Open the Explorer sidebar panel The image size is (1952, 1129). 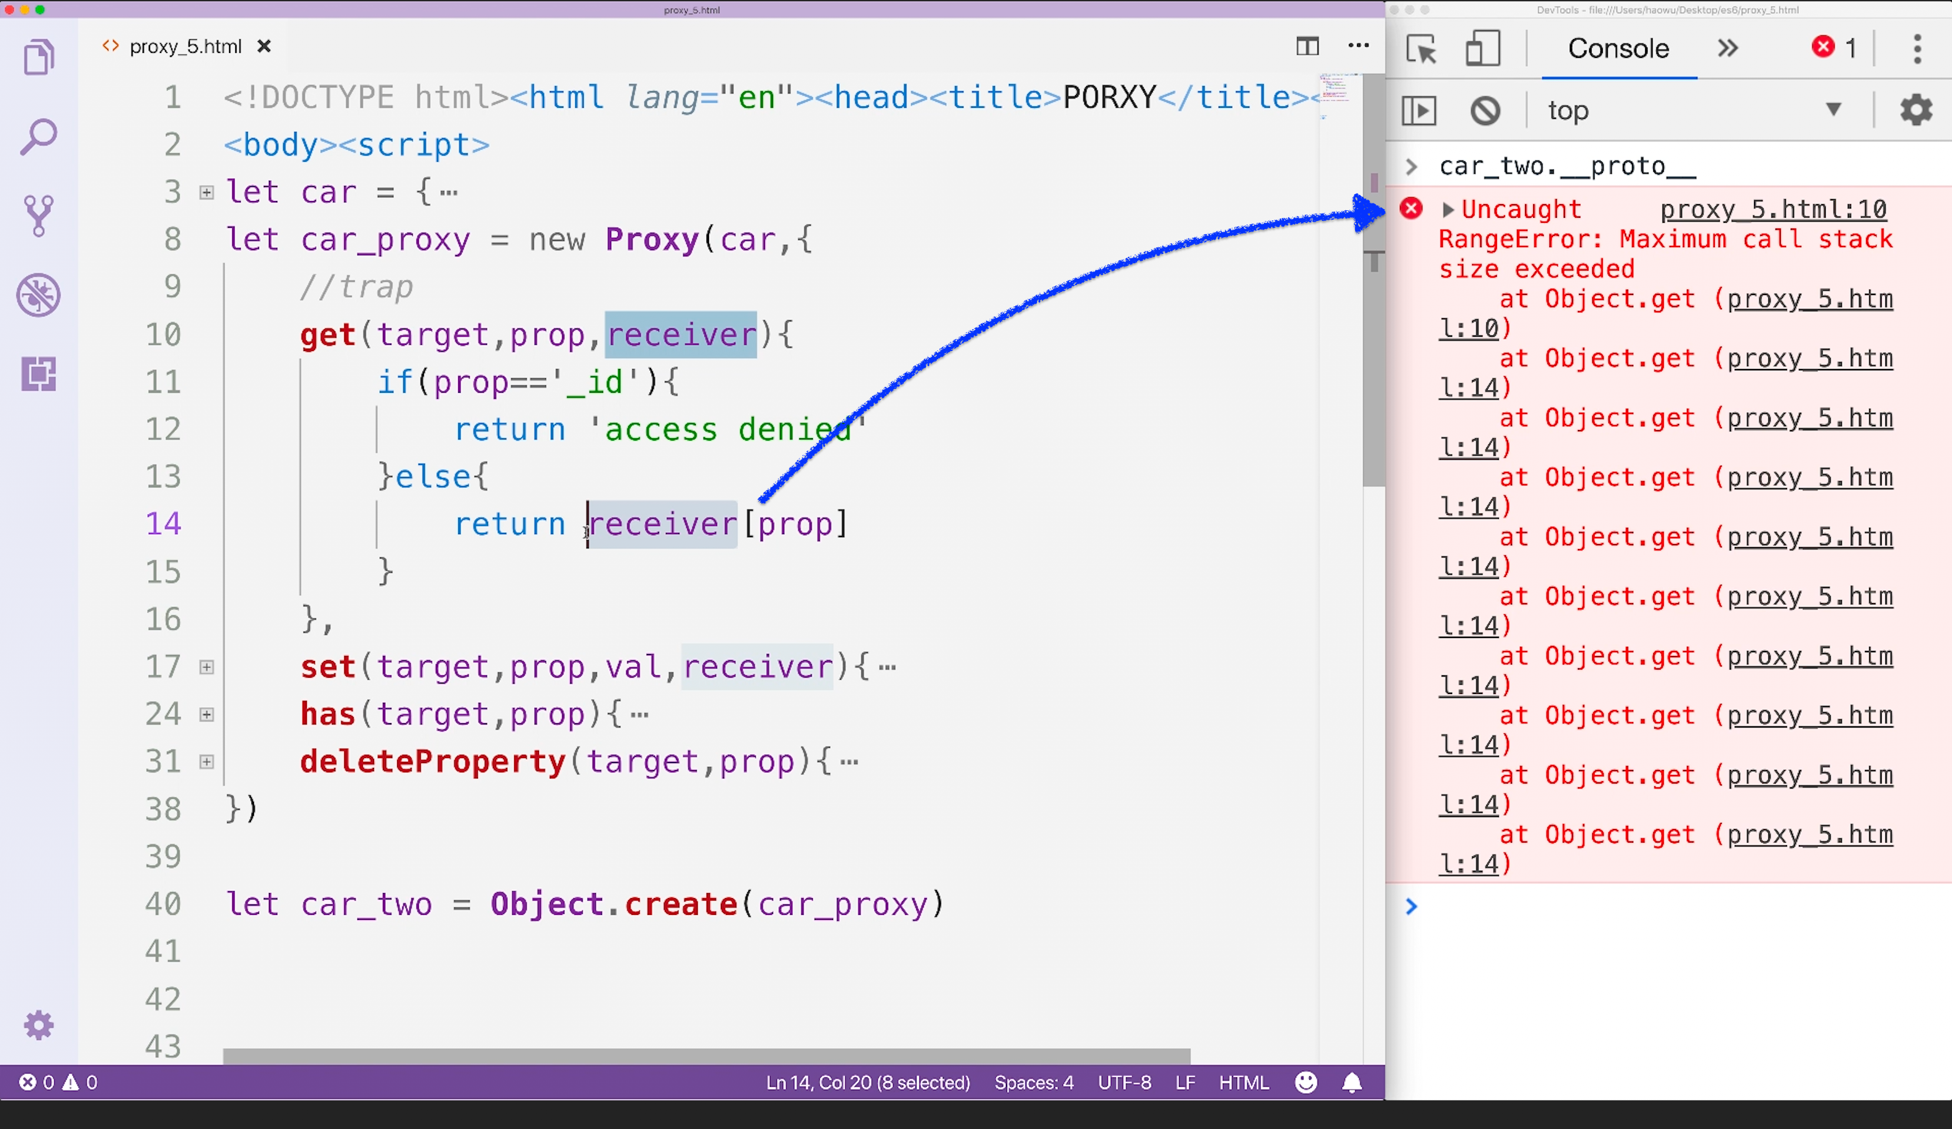tap(39, 57)
